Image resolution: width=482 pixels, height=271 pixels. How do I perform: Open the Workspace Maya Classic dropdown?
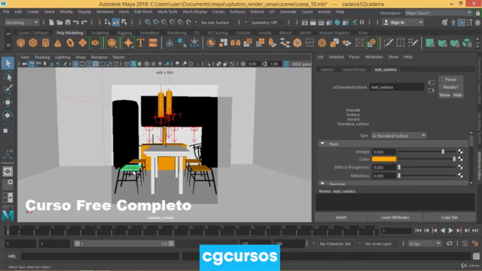(438, 13)
